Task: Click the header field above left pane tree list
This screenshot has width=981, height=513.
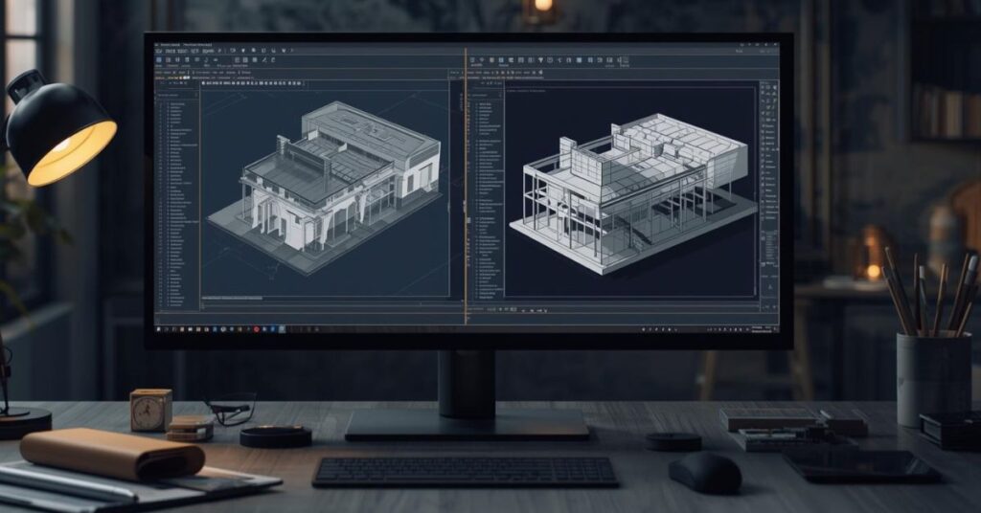Action: click(x=177, y=95)
